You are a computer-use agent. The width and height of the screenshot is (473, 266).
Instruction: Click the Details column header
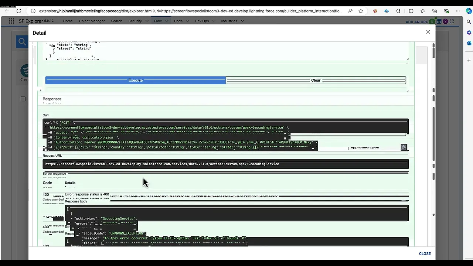pyautogui.click(x=70, y=183)
